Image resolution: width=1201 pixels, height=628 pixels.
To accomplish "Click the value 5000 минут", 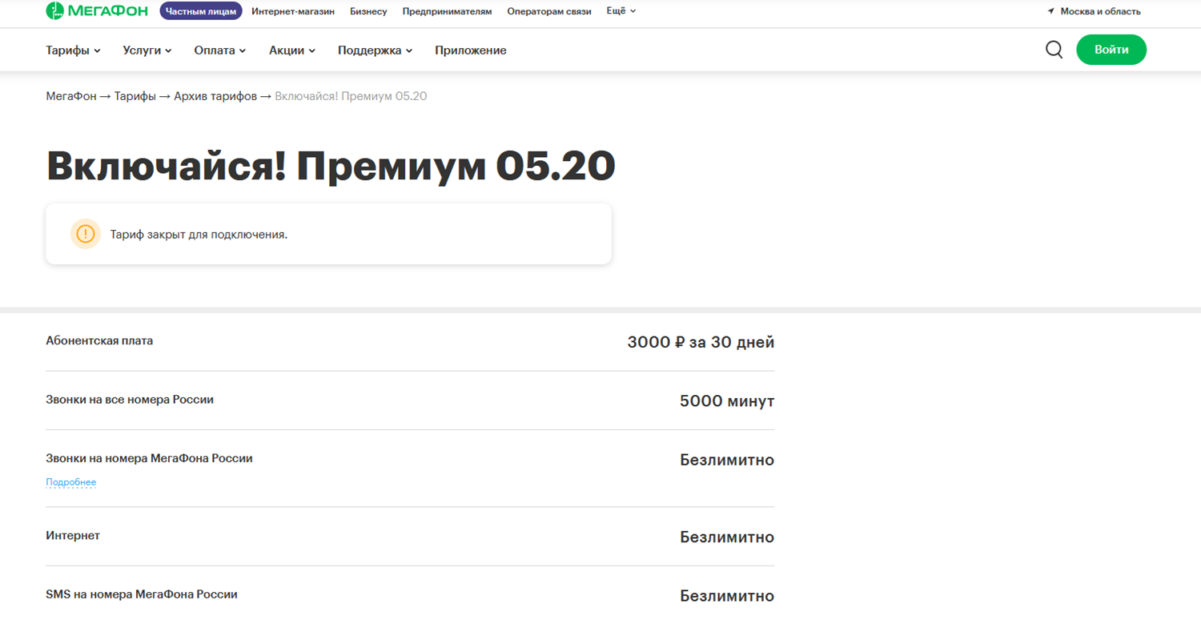I will [727, 401].
